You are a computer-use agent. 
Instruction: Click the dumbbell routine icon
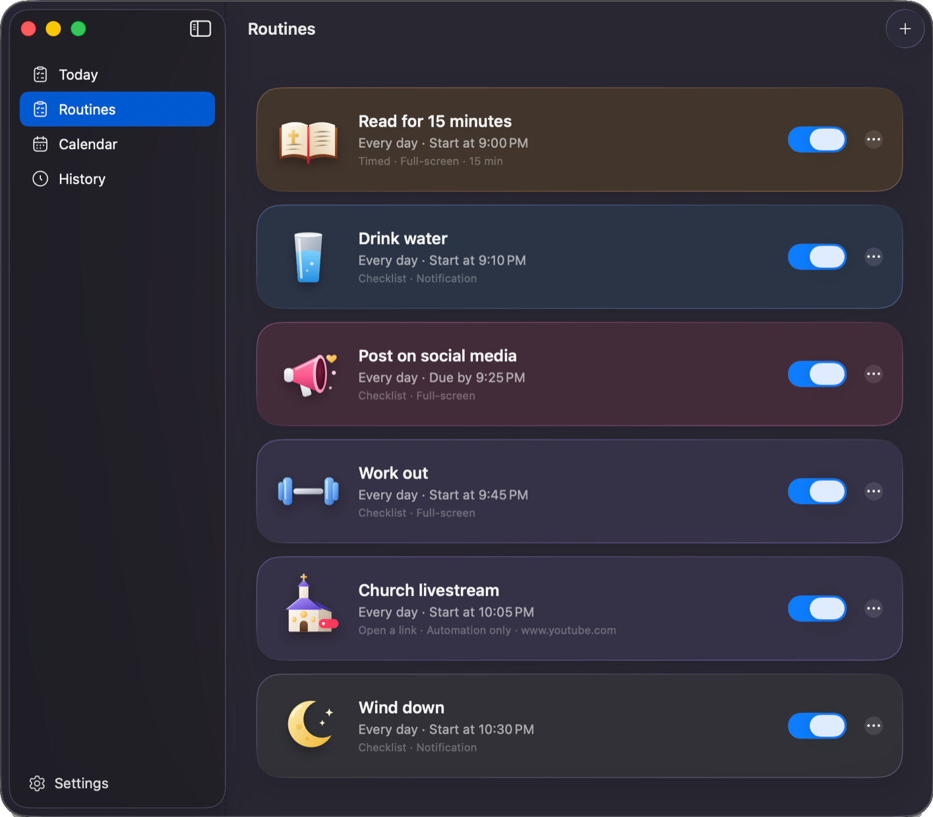pos(309,492)
